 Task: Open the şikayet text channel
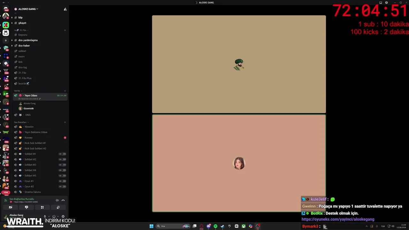point(40,23)
